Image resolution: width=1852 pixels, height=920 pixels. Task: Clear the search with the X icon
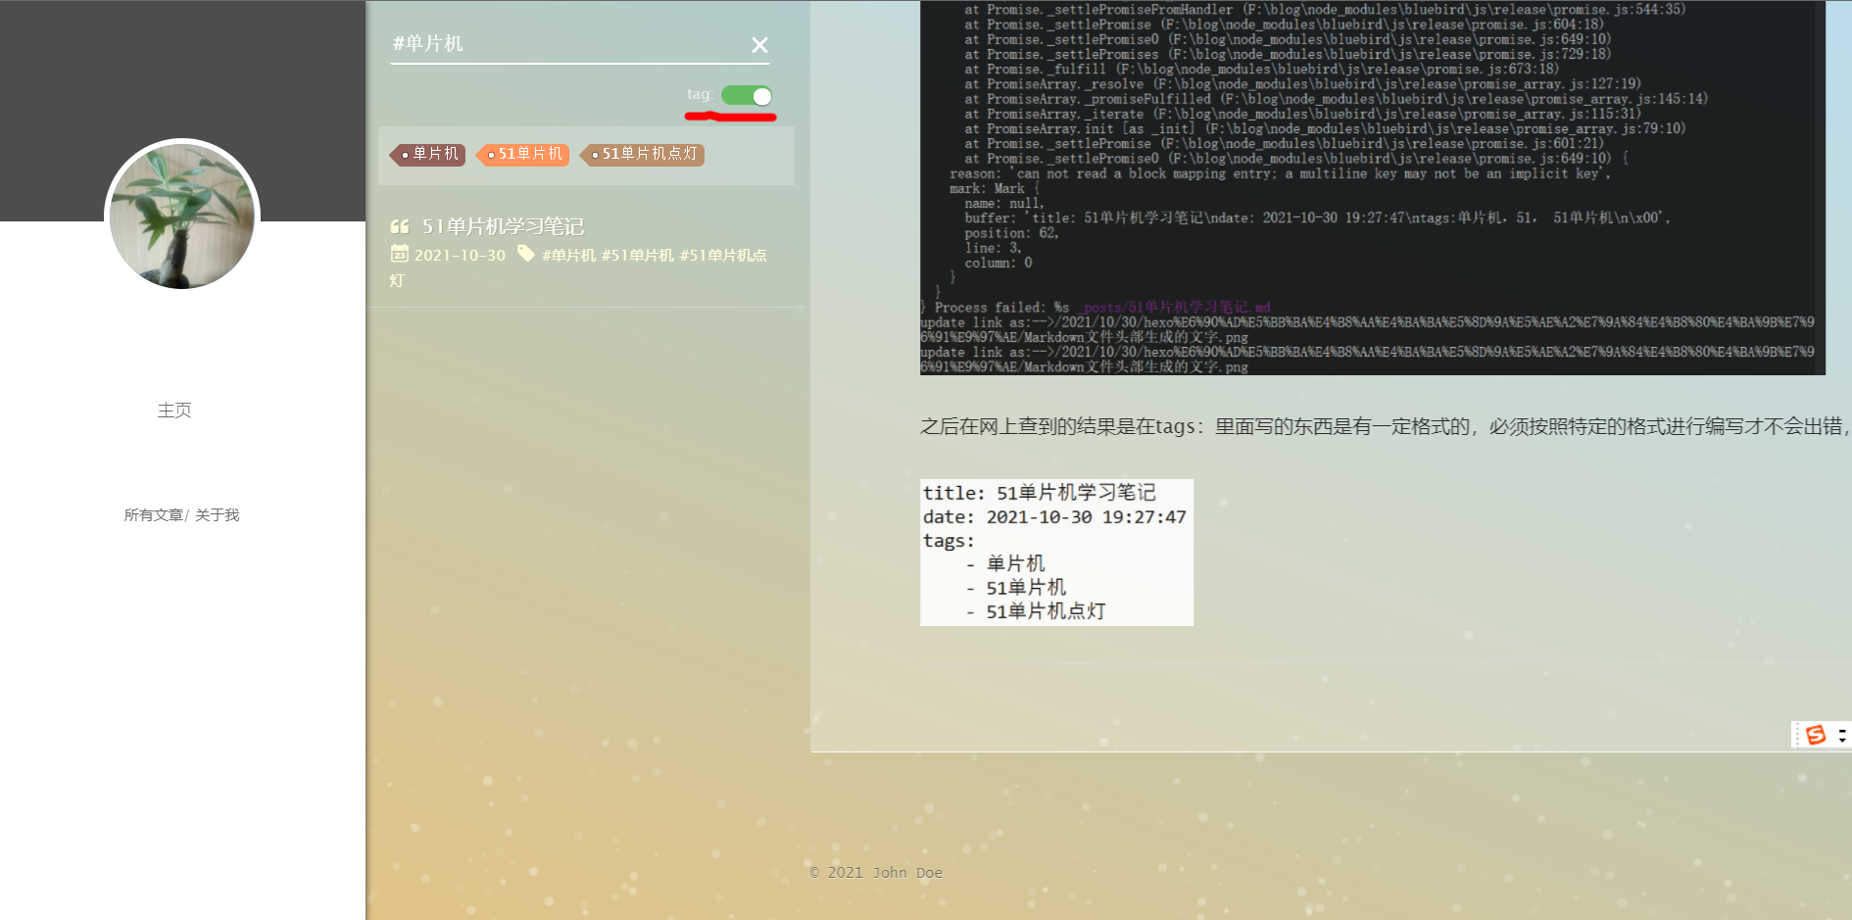(x=759, y=44)
